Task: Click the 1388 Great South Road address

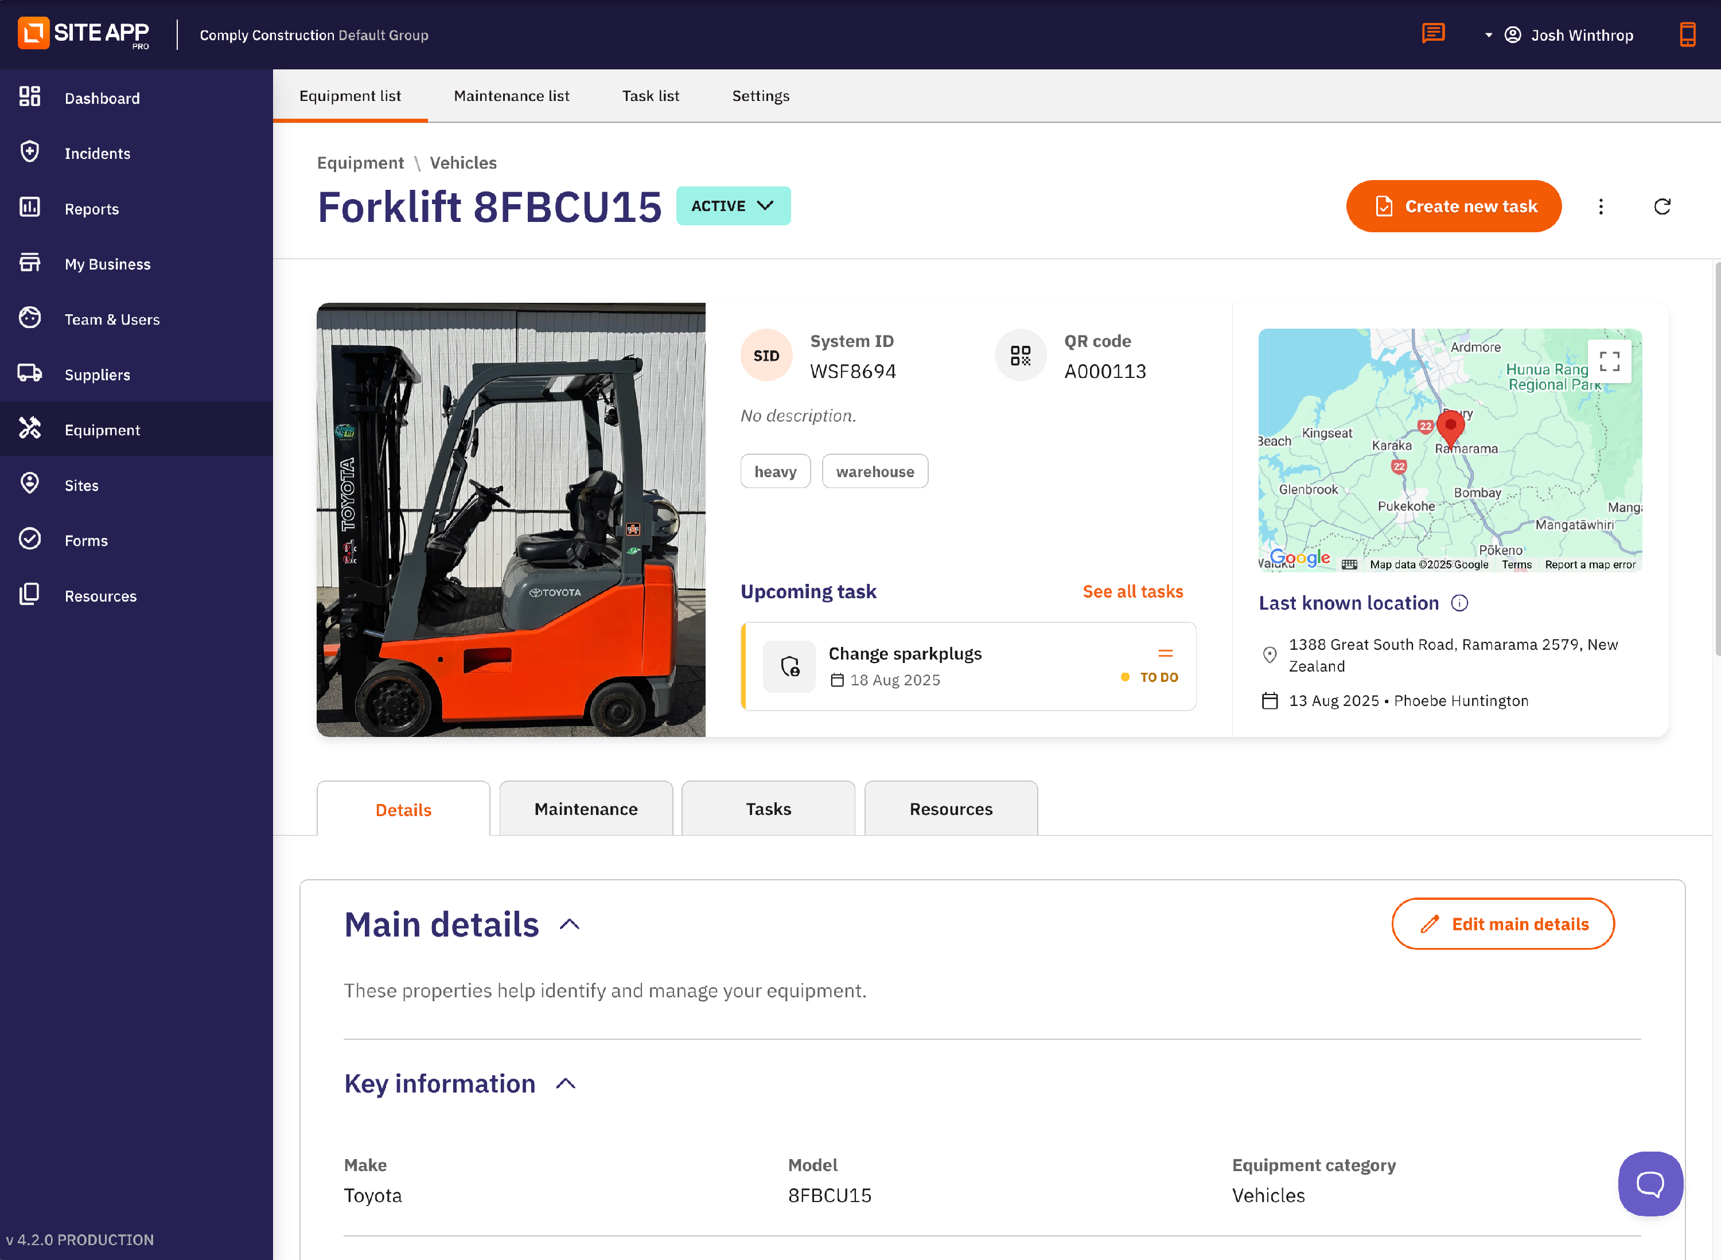Action: (1453, 655)
